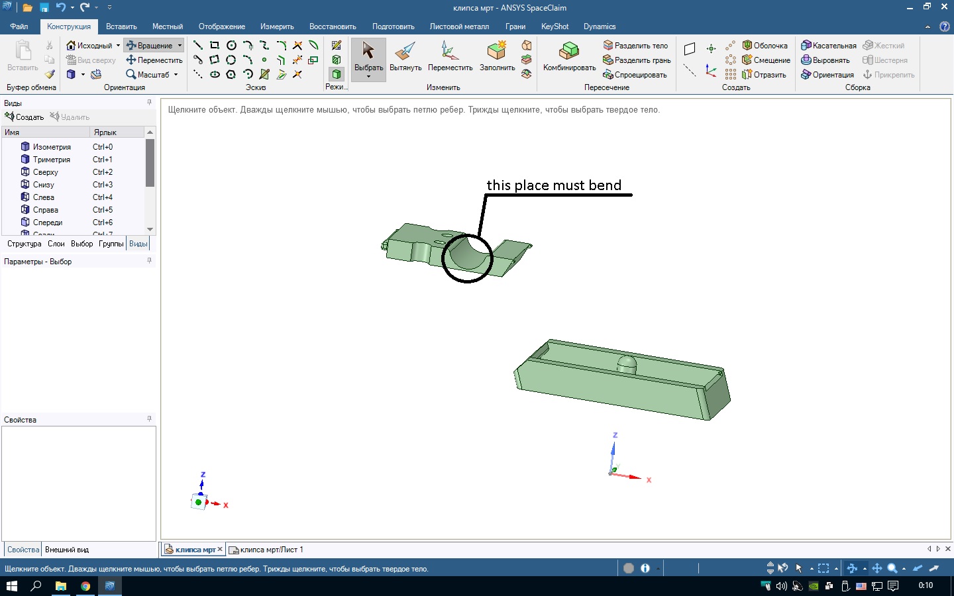Screen dimensions: 954x596
Task: Click the Касательная assembly constraint
Action: [829, 46]
